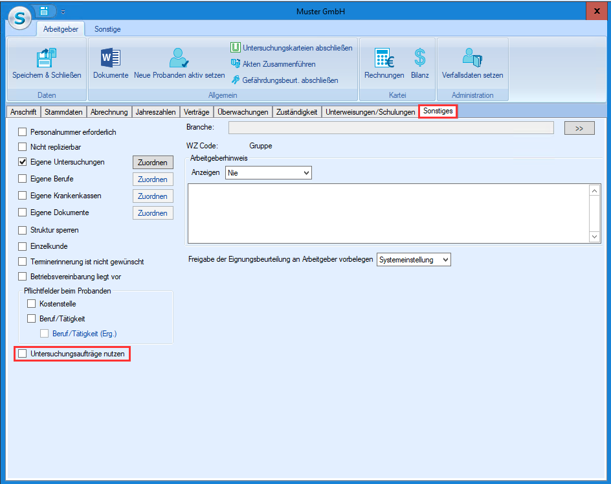Open the Anzeigen dropdown showing Nie
611x484 pixels.
tap(269, 173)
